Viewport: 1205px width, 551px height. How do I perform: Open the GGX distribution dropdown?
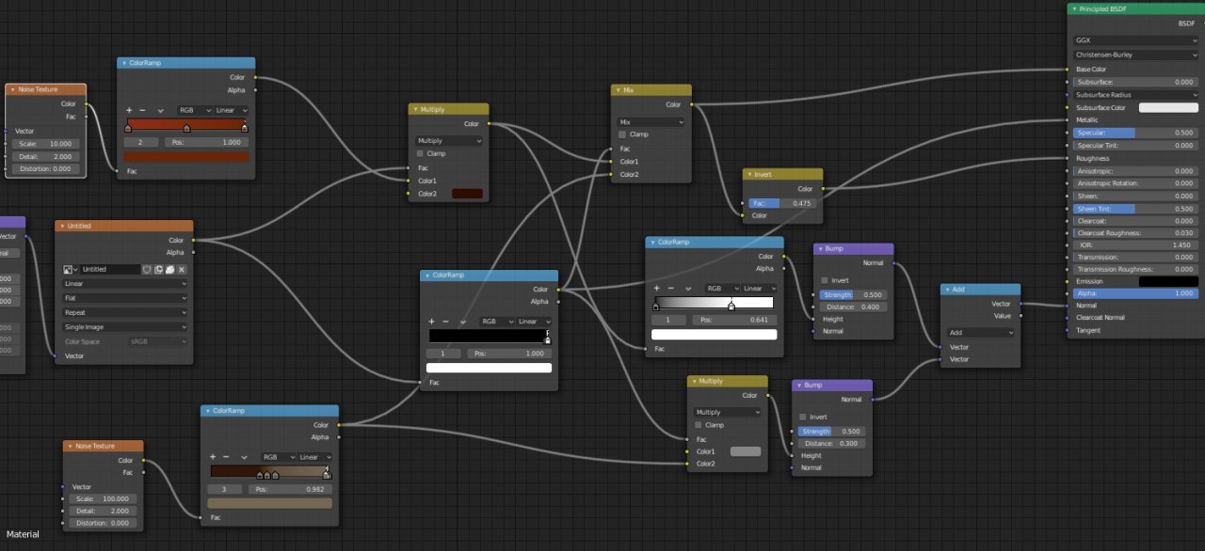point(1134,40)
